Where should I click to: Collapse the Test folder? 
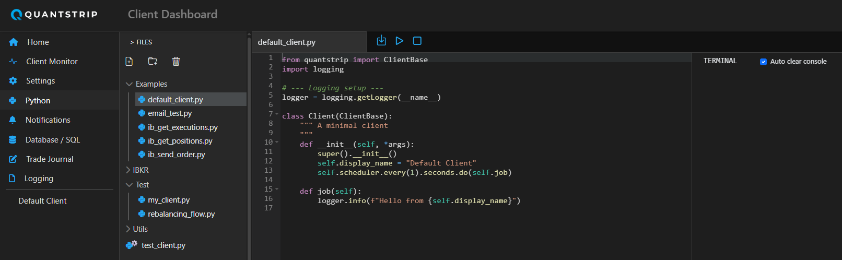(129, 185)
